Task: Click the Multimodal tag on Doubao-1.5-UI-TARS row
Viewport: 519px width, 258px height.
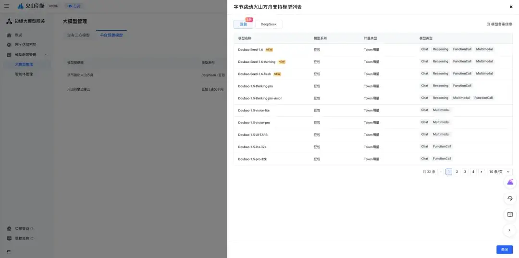Action: [x=441, y=135]
